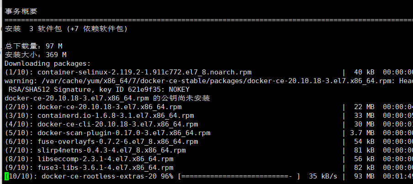Click the slirp4netns package filename
This screenshot has height=184, width=413.
tap(111, 150)
